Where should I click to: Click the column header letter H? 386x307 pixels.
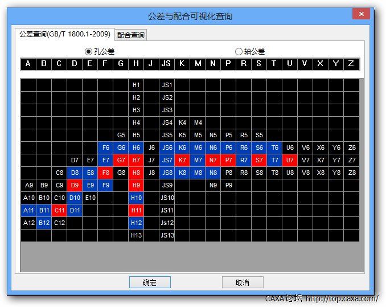[x=136, y=64]
